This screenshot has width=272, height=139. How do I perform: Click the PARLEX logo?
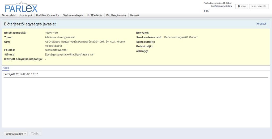pyautogui.click(x=21, y=7)
